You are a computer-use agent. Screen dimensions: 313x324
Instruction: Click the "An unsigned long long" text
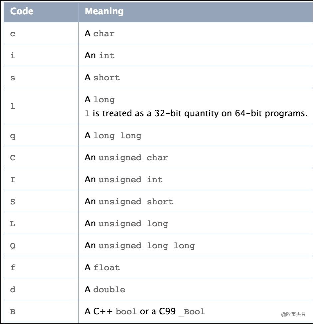(139, 246)
